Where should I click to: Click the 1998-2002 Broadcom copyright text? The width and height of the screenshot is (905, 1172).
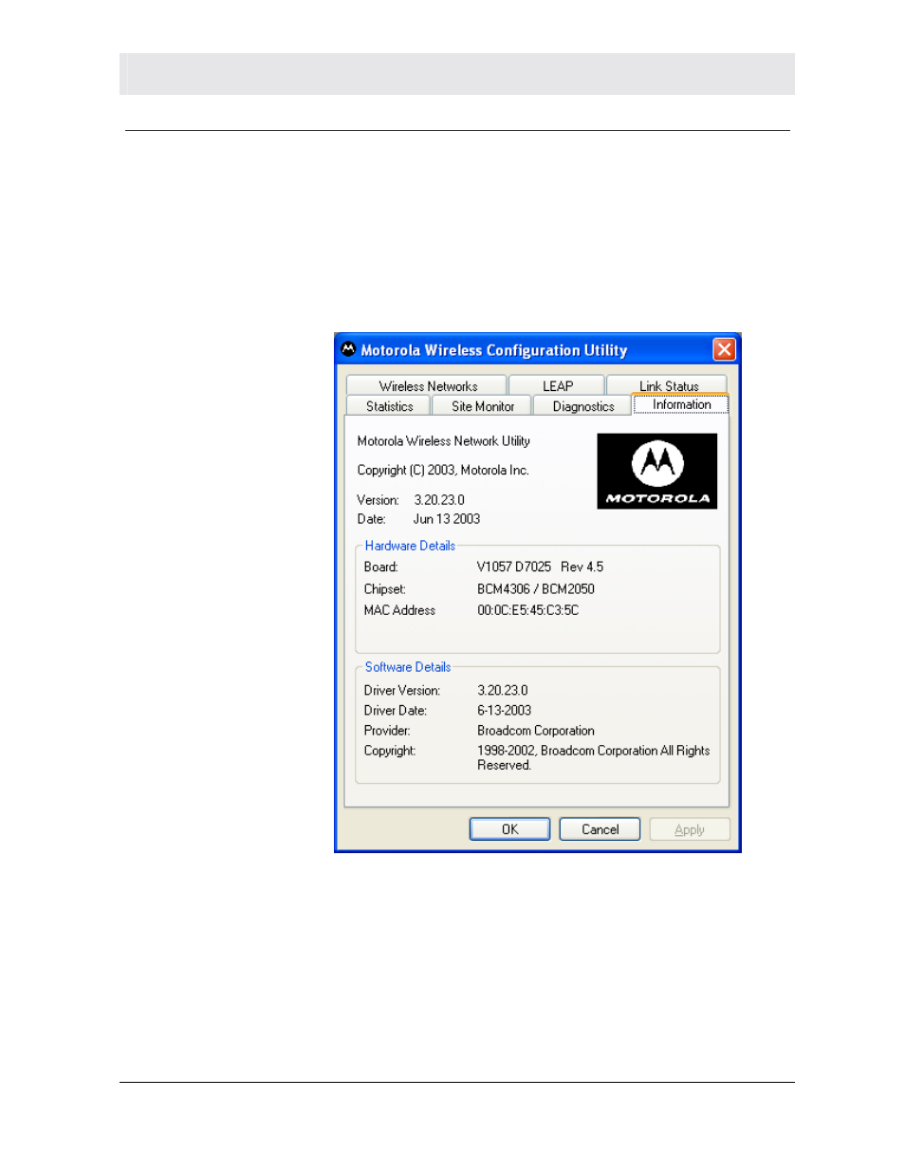coord(593,757)
